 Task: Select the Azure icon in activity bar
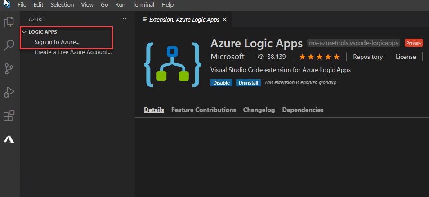tap(9, 139)
